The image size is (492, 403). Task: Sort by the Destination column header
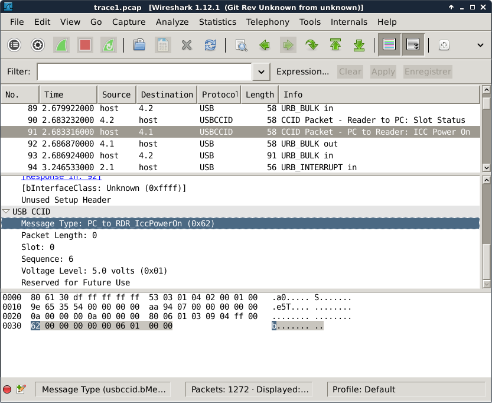[167, 95]
